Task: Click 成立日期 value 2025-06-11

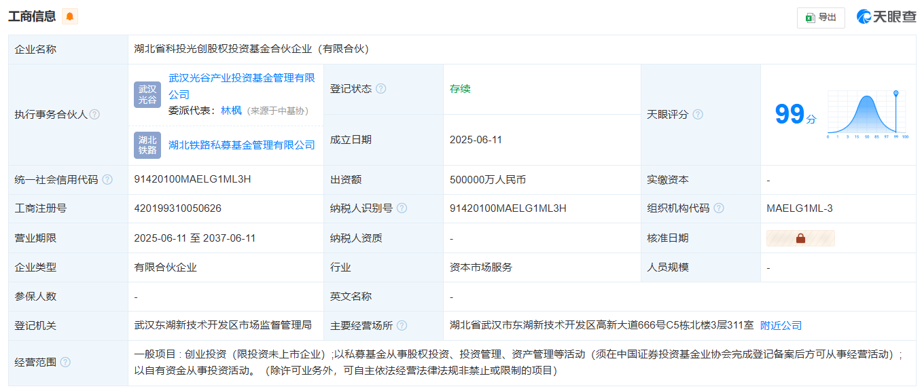Action: (476, 140)
